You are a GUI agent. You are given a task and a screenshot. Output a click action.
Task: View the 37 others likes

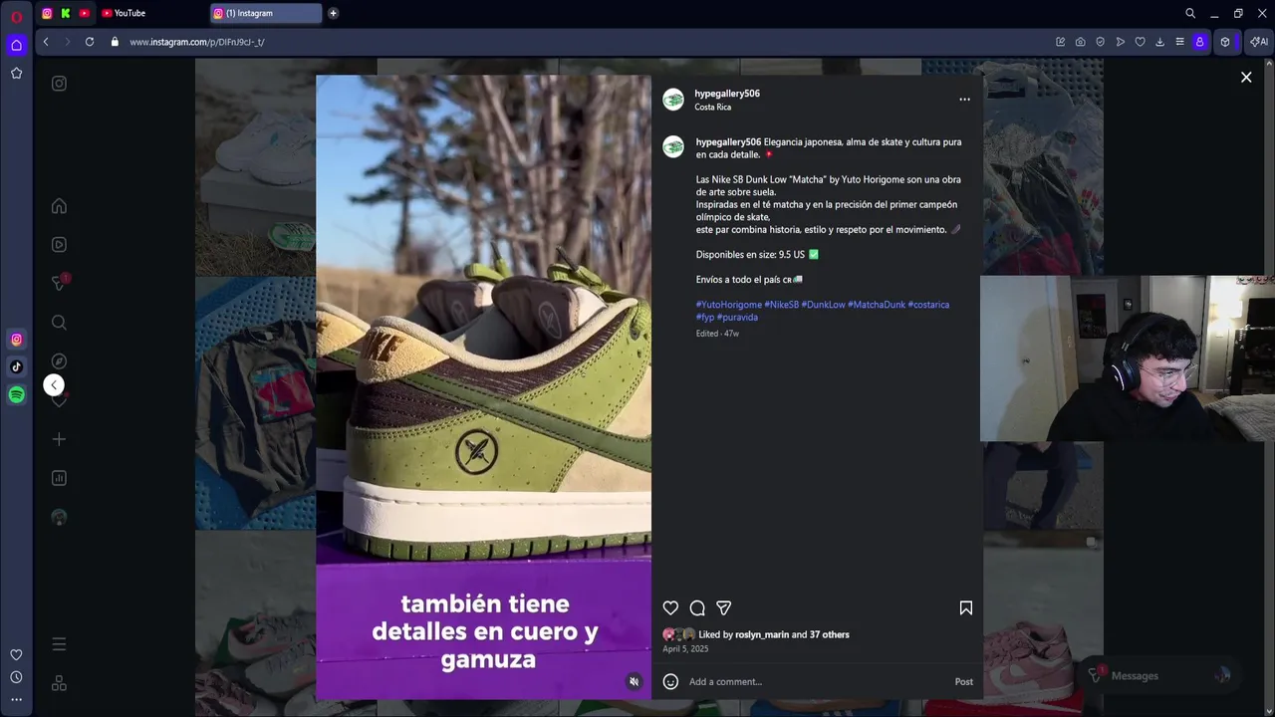click(x=830, y=634)
